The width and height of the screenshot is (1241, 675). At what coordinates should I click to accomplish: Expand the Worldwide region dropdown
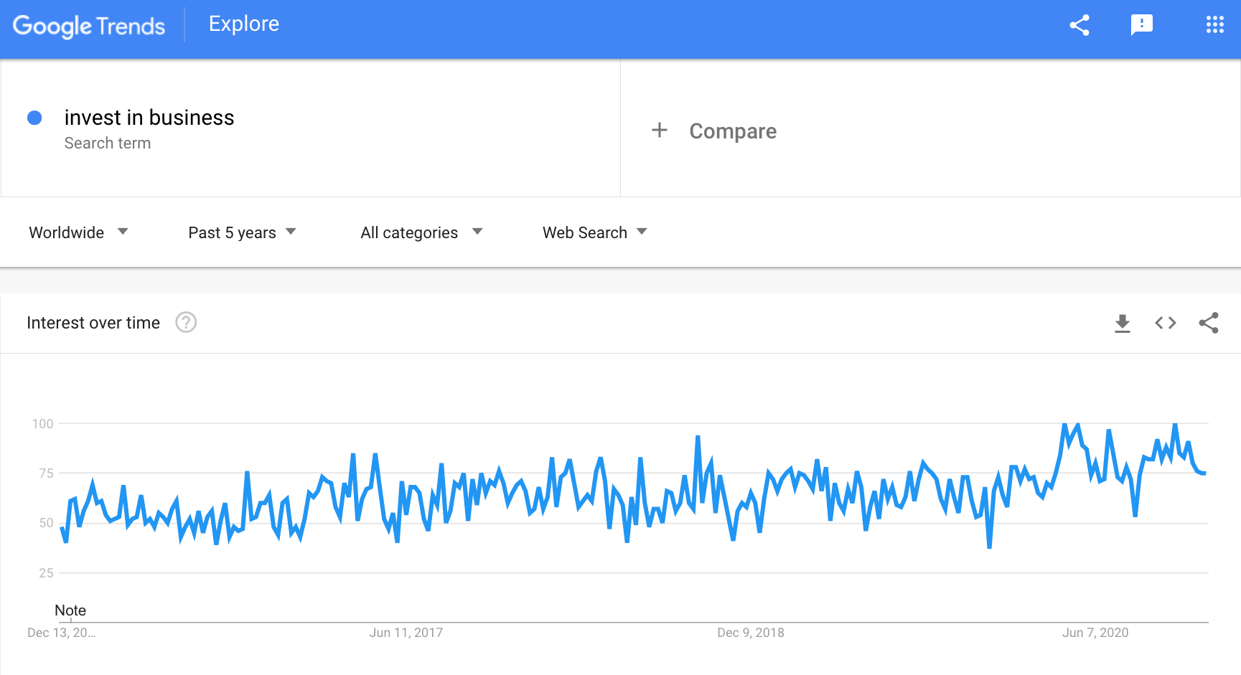tap(78, 232)
